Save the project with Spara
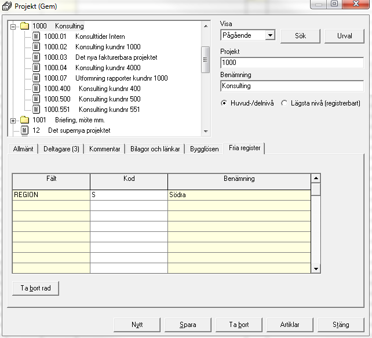372x338 pixels. (188, 325)
